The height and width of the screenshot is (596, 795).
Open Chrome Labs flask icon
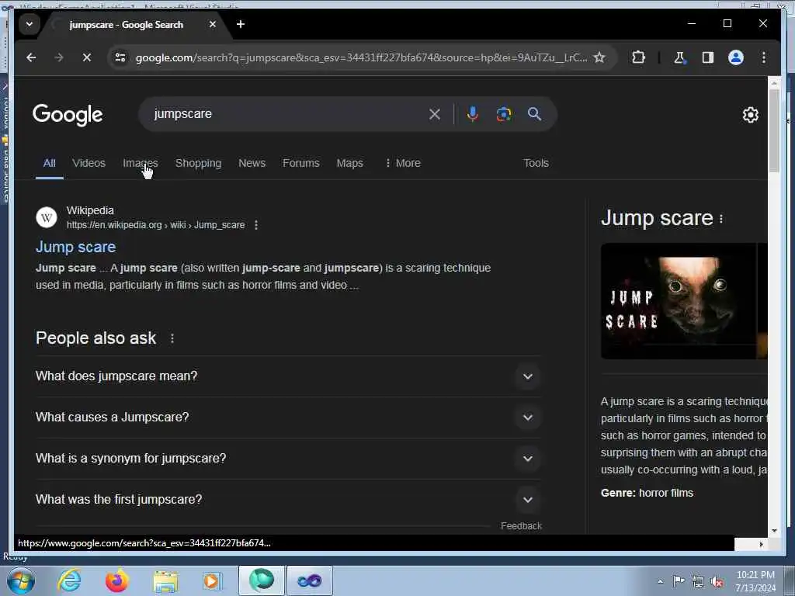pyautogui.click(x=679, y=57)
